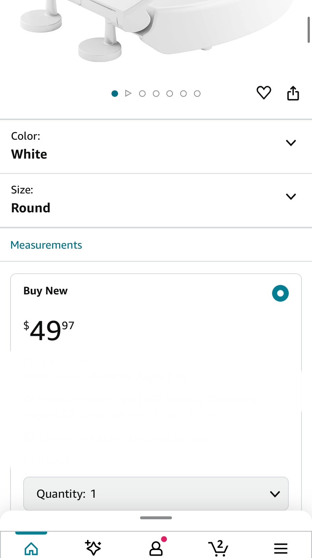Open the Measurements link
Screen dimensions: 312x558
[x=46, y=245]
